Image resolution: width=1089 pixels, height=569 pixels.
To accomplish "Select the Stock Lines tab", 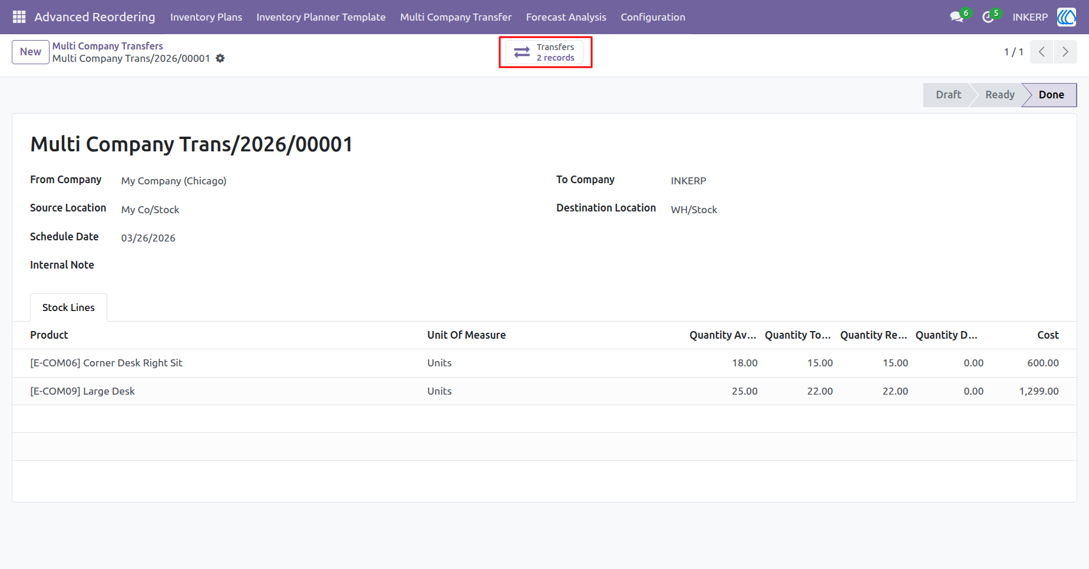I will (68, 307).
